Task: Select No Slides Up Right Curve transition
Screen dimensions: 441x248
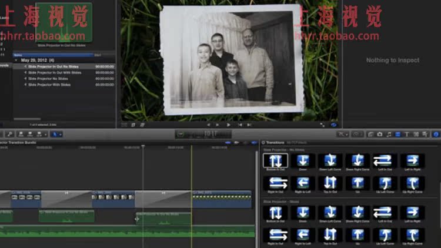Action: click(413, 185)
